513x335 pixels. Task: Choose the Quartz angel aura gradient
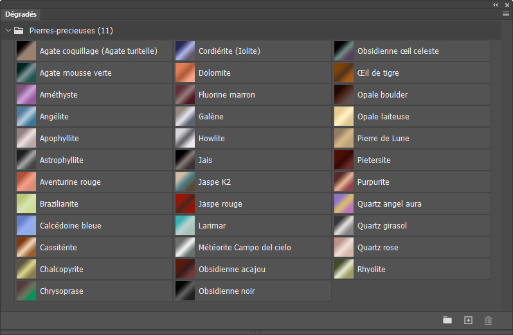pyautogui.click(x=344, y=204)
